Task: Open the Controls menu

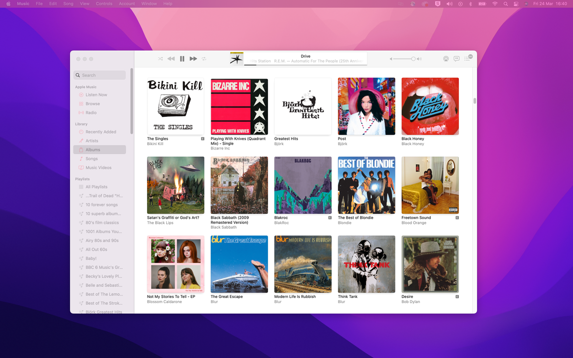Action: tap(104, 4)
